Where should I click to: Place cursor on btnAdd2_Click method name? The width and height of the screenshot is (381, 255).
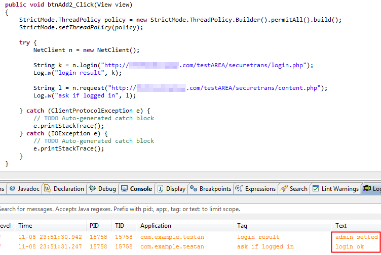click(70, 5)
